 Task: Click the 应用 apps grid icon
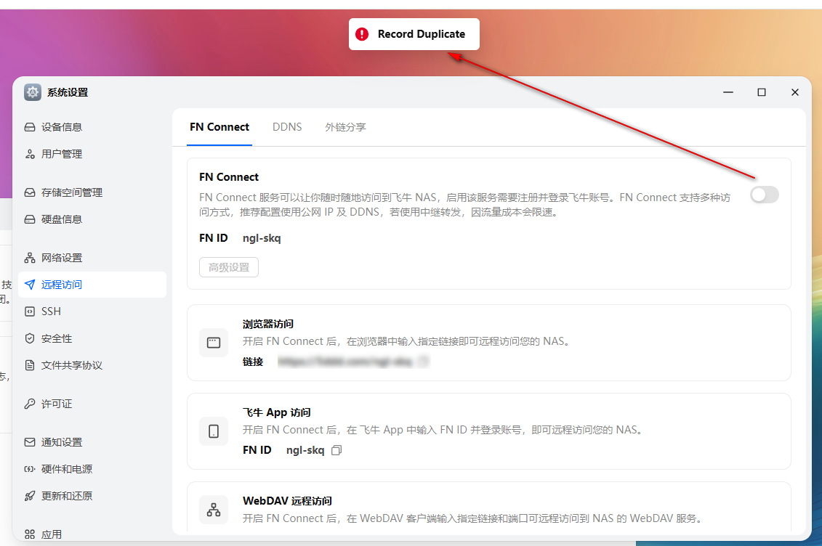click(x=30, y=534)
